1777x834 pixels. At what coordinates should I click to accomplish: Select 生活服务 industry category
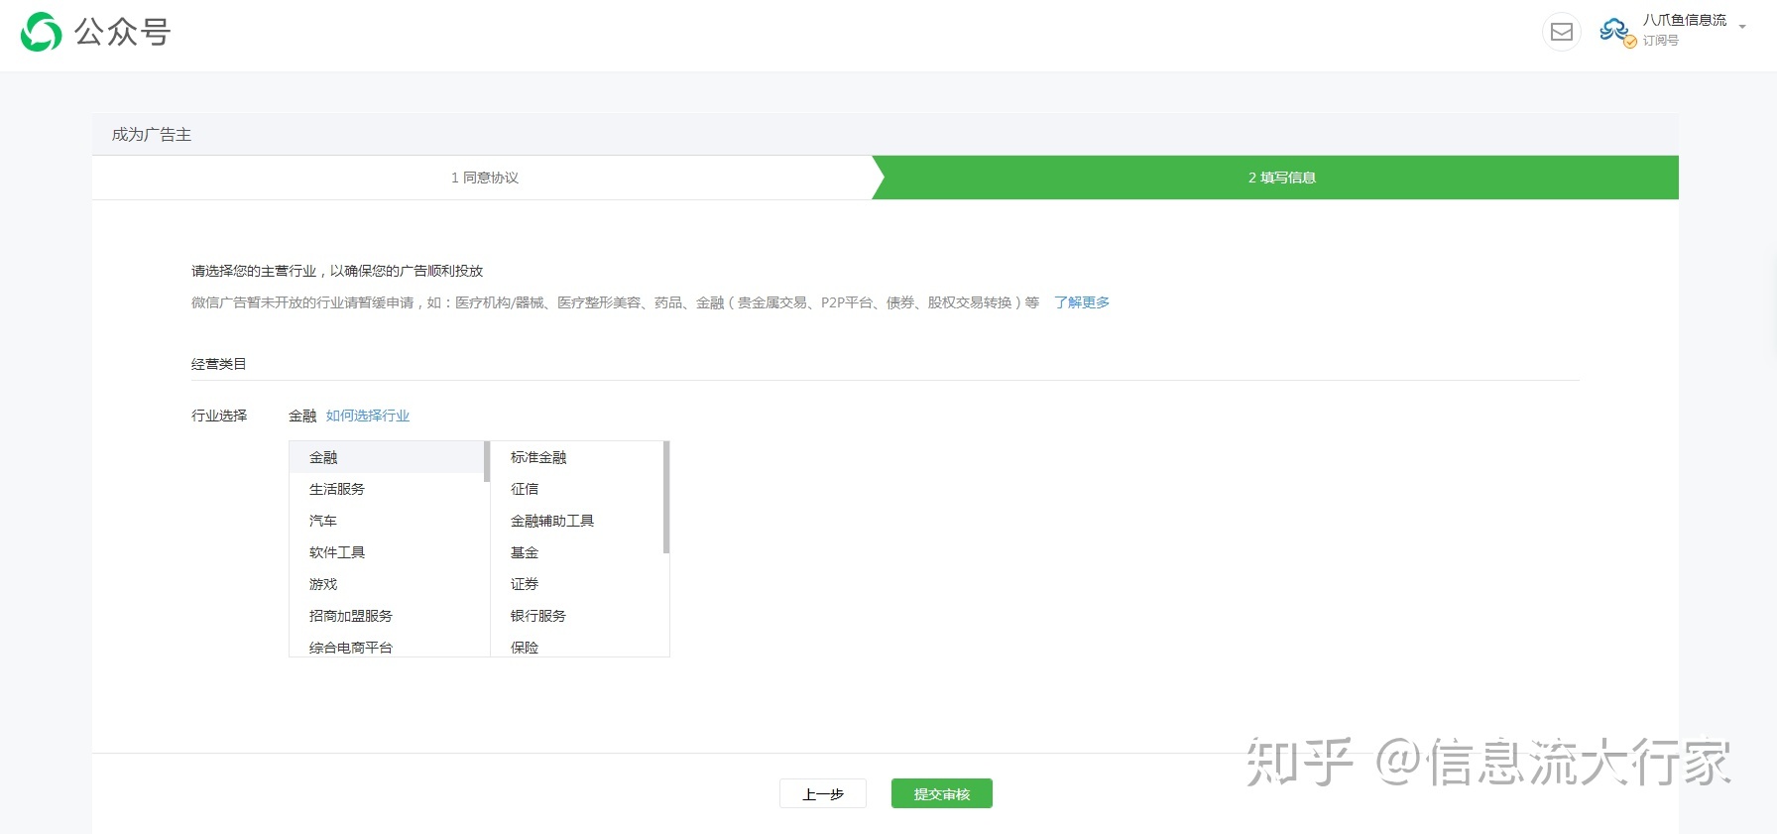point(387,489)
